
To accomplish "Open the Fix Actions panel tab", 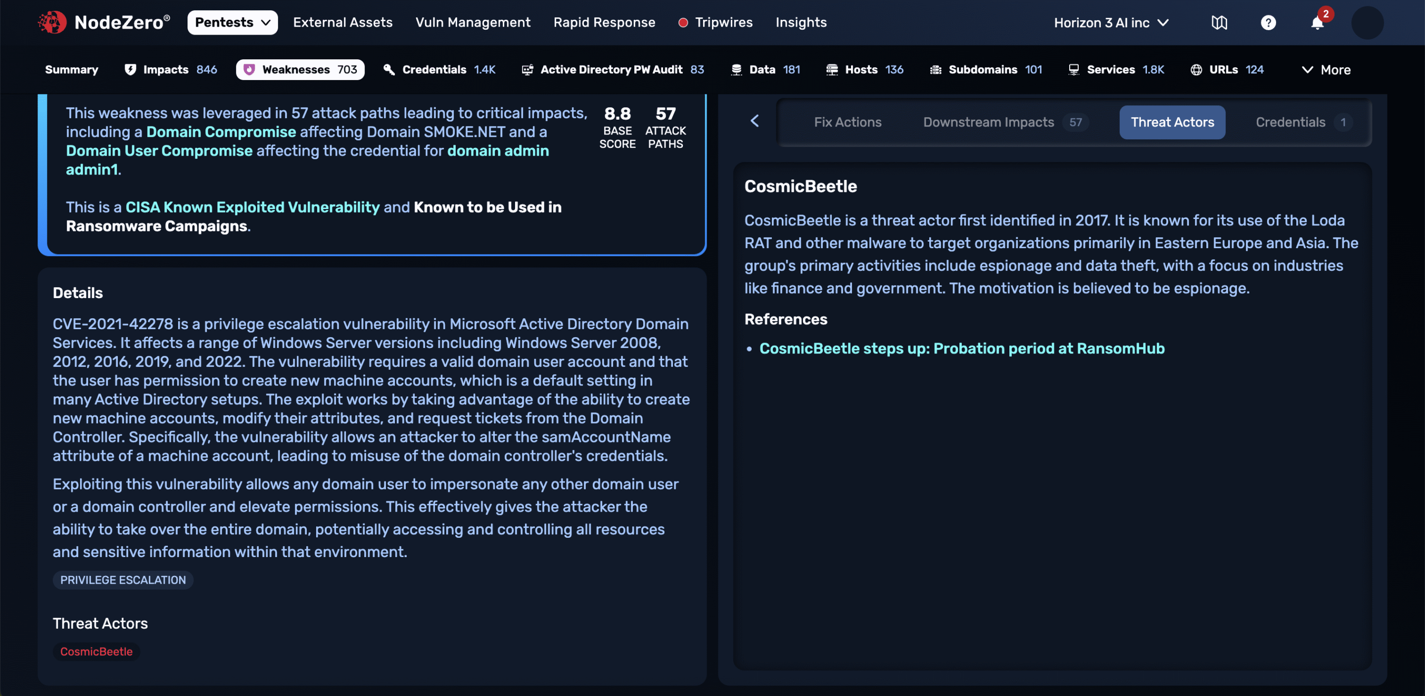I will point(848,122).
